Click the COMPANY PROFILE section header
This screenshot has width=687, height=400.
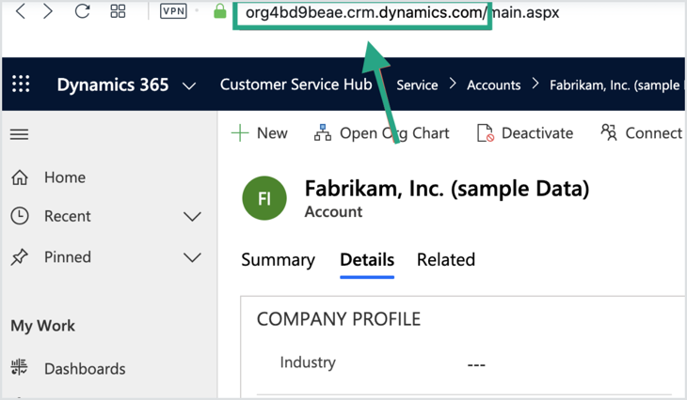(x=339, y=319)
